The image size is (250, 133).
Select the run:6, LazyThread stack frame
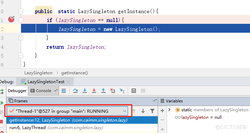[82, 128]
